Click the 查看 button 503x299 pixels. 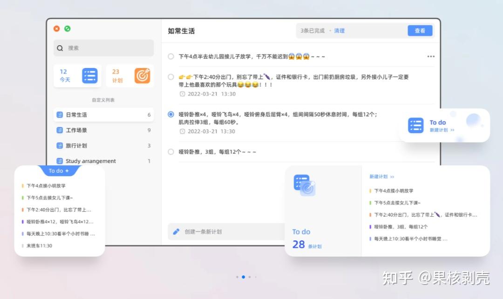420,30
